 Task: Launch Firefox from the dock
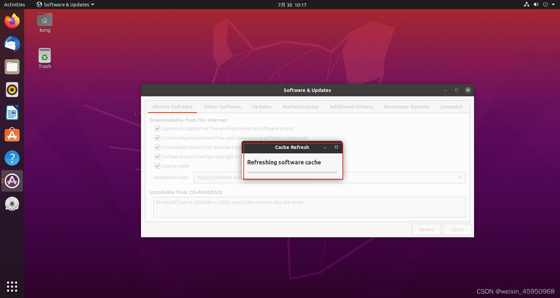click(12, 21)
